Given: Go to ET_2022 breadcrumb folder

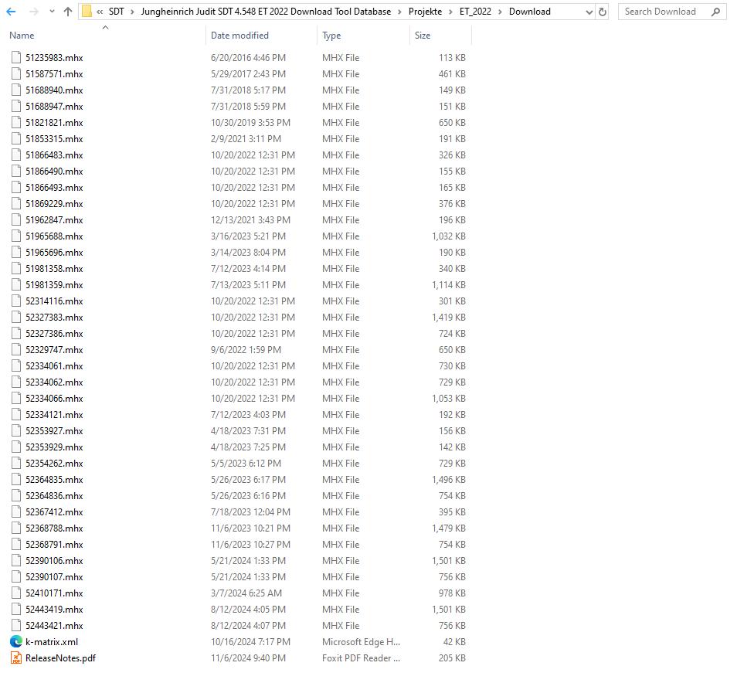Looking at the screenshot, I should pos(475,12).
